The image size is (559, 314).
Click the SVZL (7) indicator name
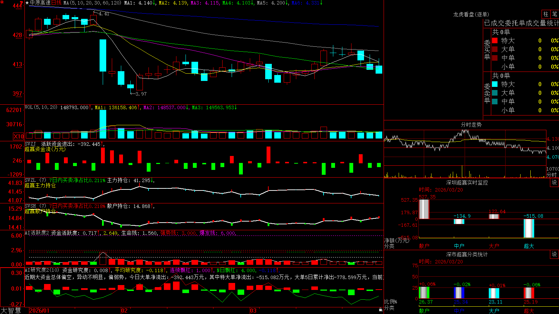click(x=35, y=180)
